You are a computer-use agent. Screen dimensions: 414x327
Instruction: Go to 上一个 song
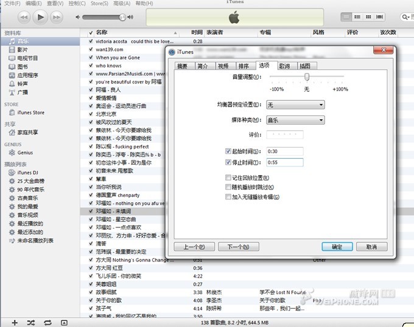pyautogui.click(x=194, y=247)
